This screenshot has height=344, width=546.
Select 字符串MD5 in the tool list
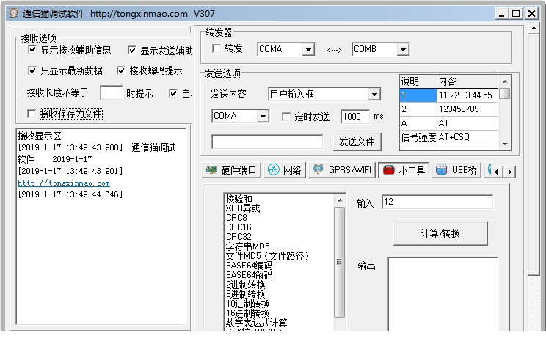(x=247, y=246)
